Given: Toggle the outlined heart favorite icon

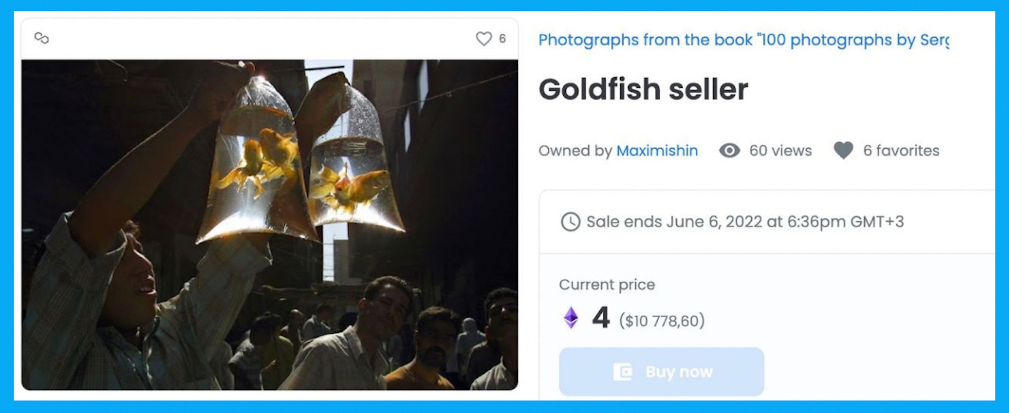Looking at the screenshot, I should tap(484, 38).
